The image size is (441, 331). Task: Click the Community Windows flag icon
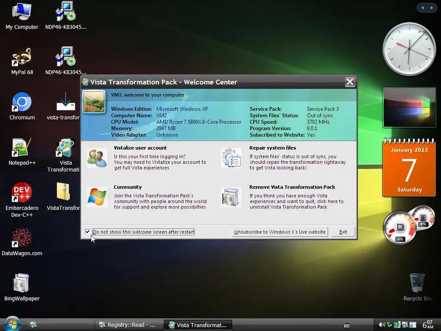coord(97,197)
